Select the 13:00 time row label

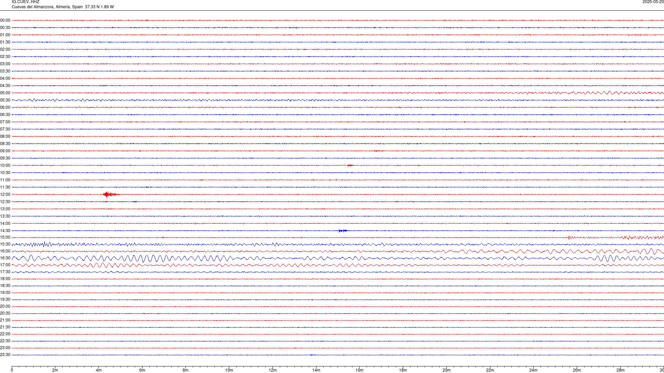tap(5, 209)
